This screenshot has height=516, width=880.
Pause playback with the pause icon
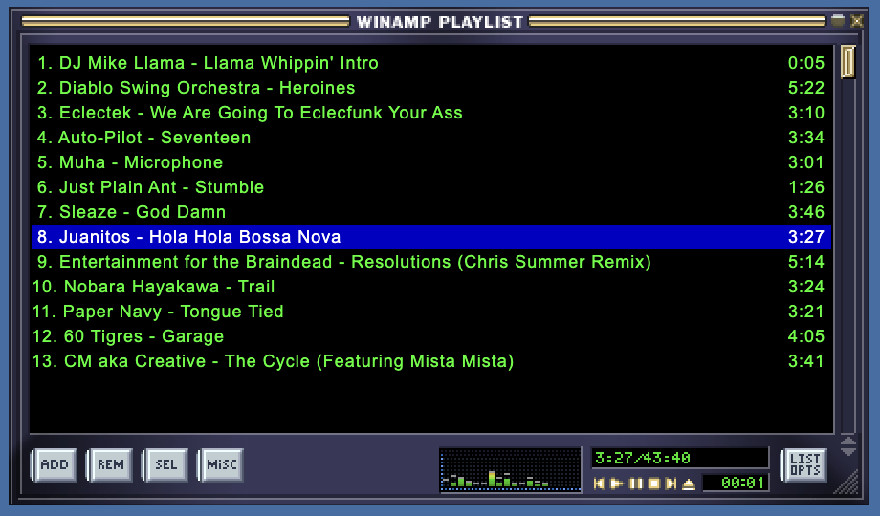tap(635, 484)
